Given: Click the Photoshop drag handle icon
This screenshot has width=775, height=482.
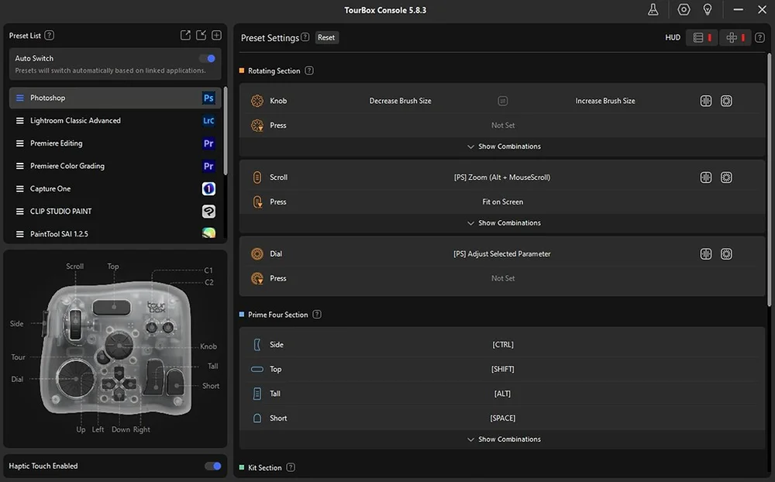Looking at the screenshot, I should coord(20,98).
